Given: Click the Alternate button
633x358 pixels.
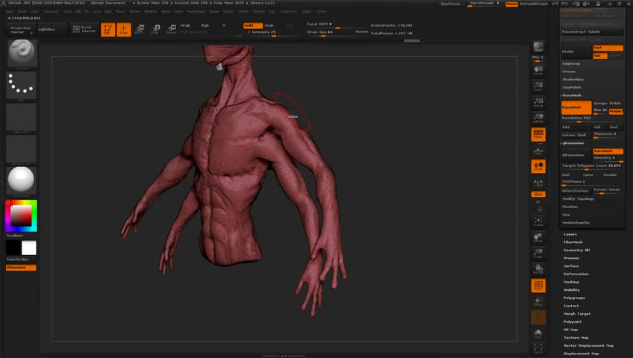Looking at the screenshot, I should tap(21, 268).
